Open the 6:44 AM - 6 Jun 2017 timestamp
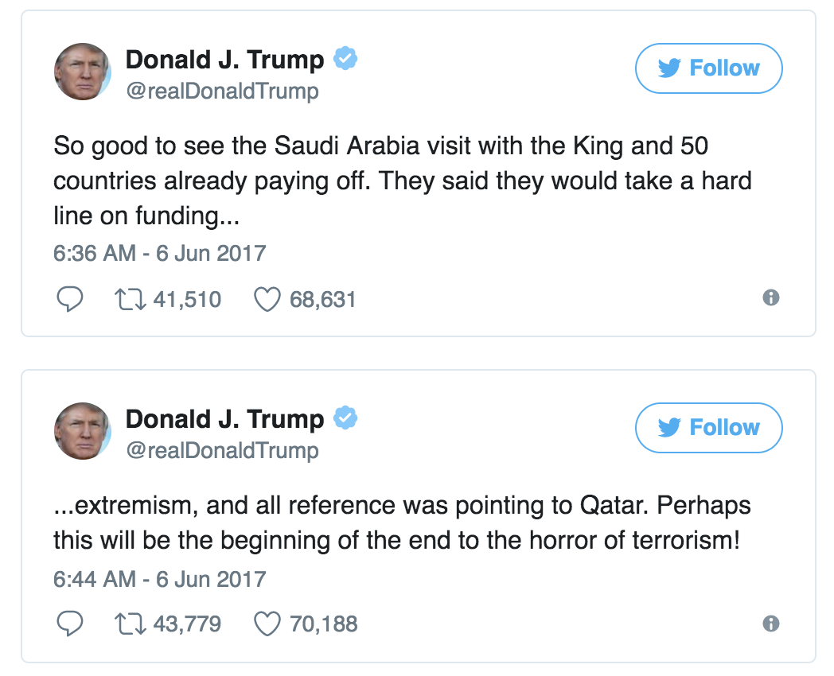Image resolution: width=834 pixels, height=676 pixels. pos(159,578)
